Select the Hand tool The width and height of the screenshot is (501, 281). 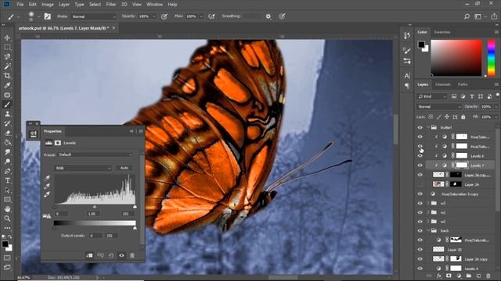[x=7, y=209]
